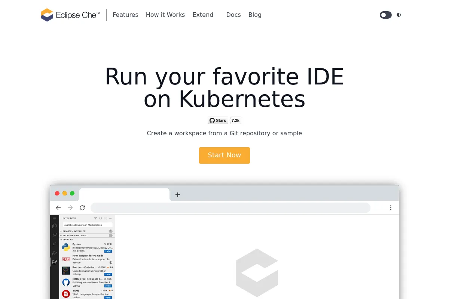Click the Browser Installed count badge
449x299 pixels.
(111, 235)
